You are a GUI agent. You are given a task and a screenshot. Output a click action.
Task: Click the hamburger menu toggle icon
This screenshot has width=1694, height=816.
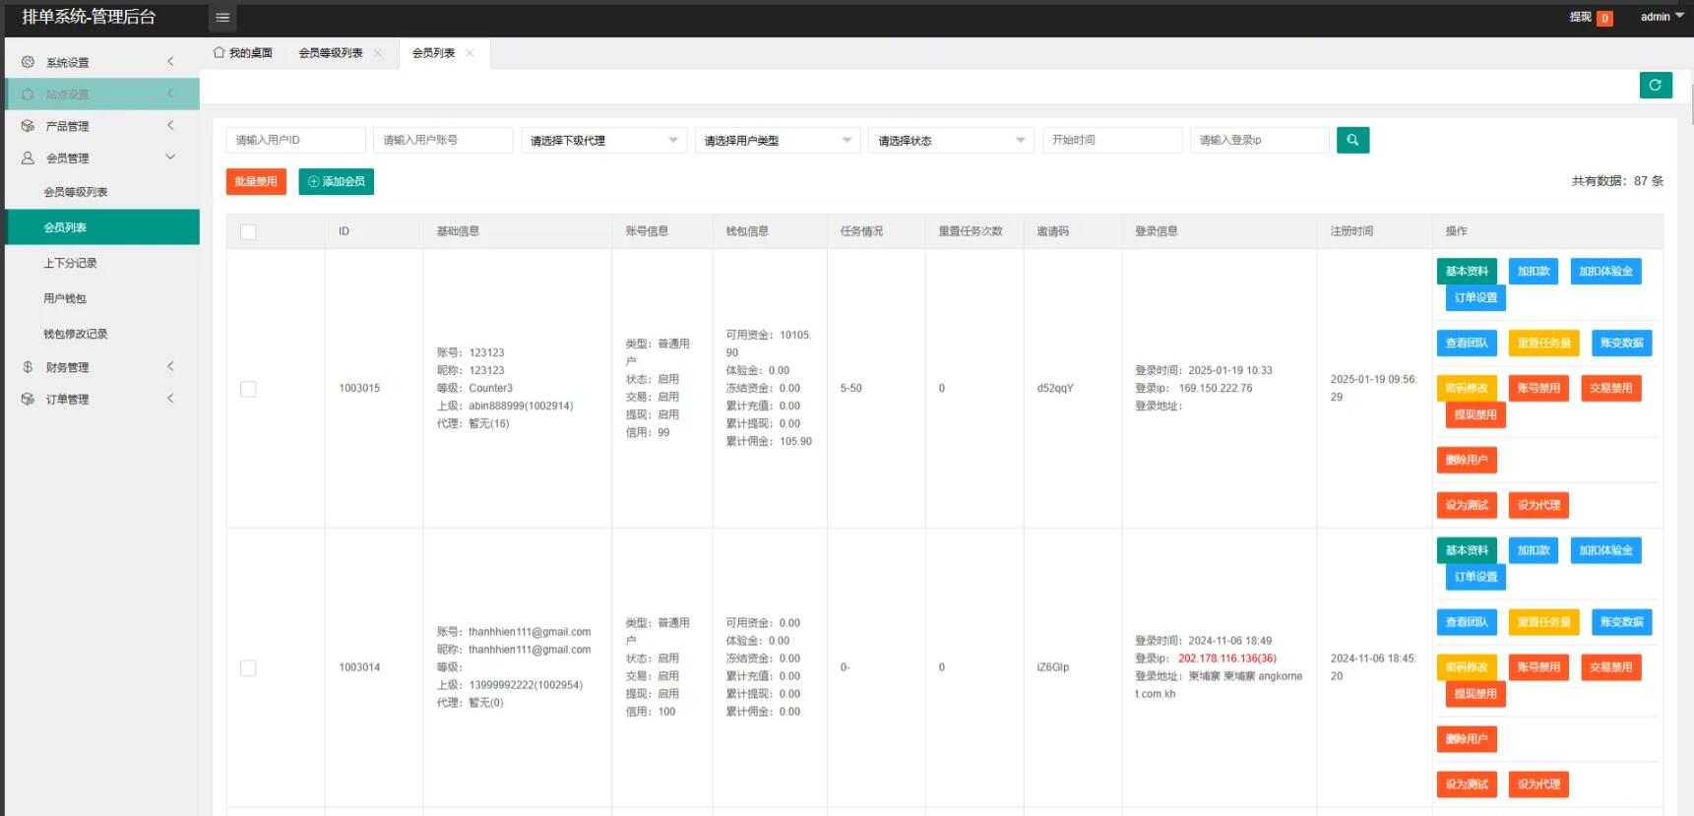click(x=222, y=17)
